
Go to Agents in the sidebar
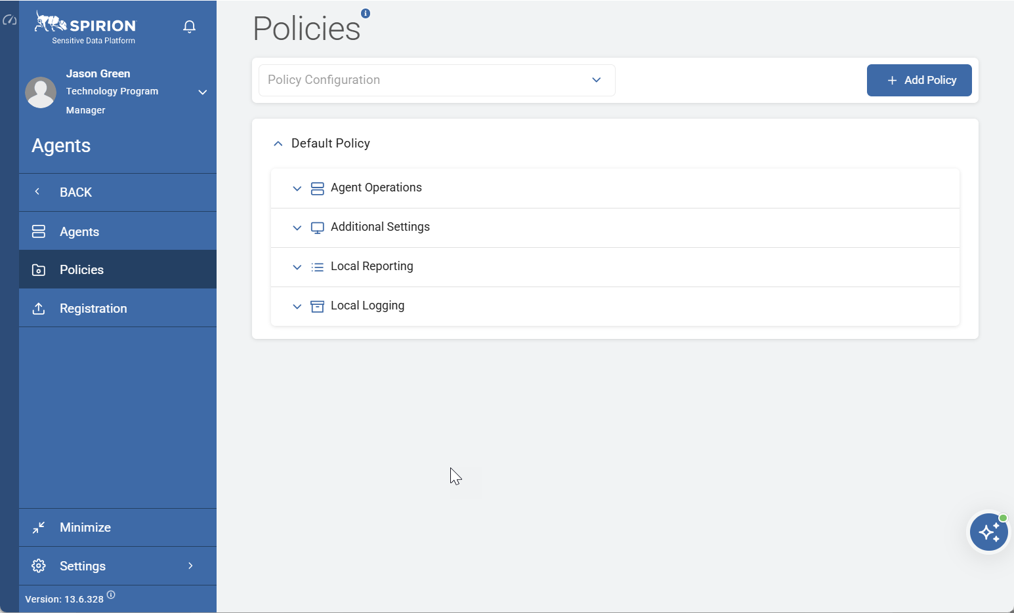pos(79,231)
